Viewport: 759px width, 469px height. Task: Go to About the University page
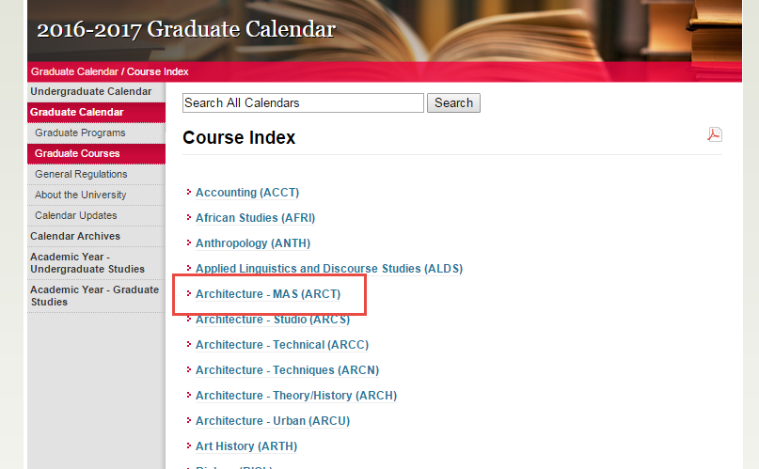(80, 195)
